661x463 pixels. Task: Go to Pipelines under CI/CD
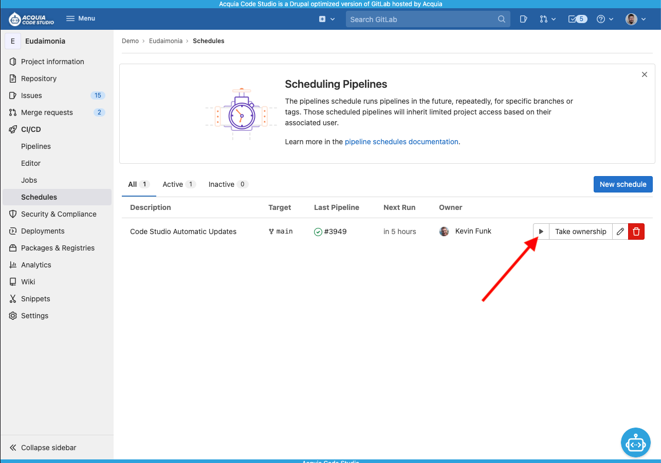click(57, 146)
